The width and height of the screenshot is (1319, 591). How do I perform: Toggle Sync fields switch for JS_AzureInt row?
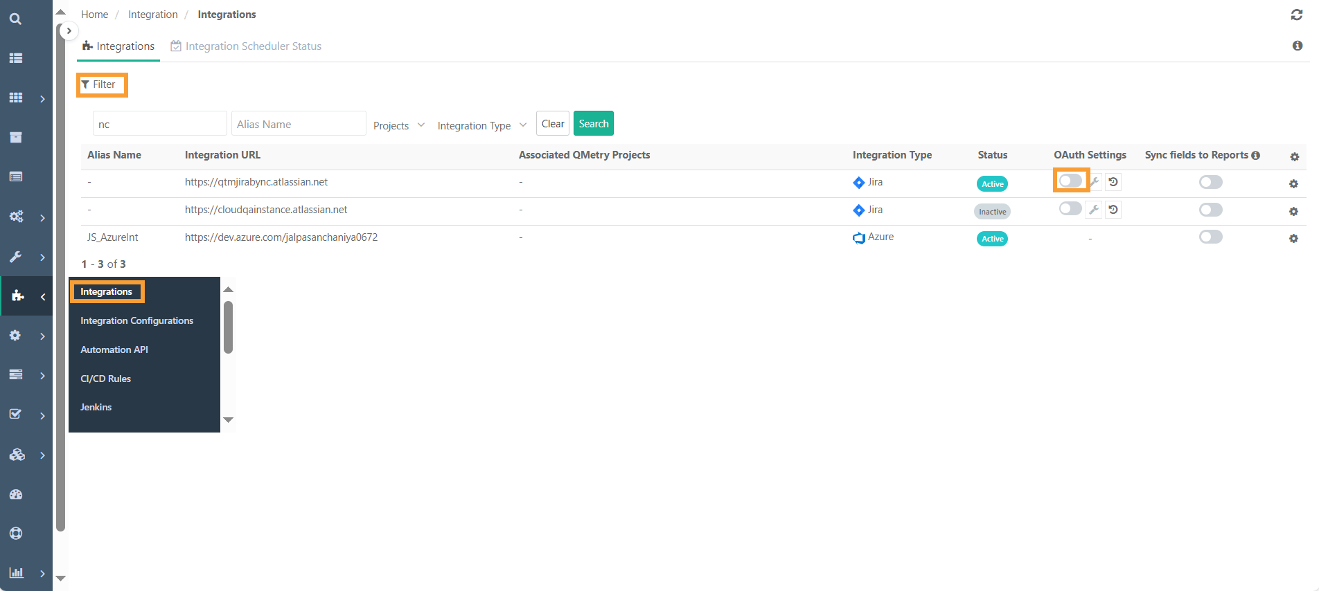coord(1211,237)
